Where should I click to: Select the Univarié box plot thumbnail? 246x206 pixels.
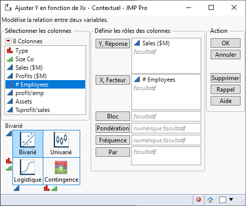[x=61, y=144]
